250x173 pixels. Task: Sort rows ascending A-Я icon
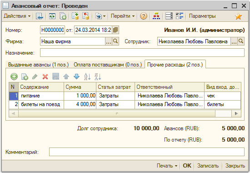point(87,76)
